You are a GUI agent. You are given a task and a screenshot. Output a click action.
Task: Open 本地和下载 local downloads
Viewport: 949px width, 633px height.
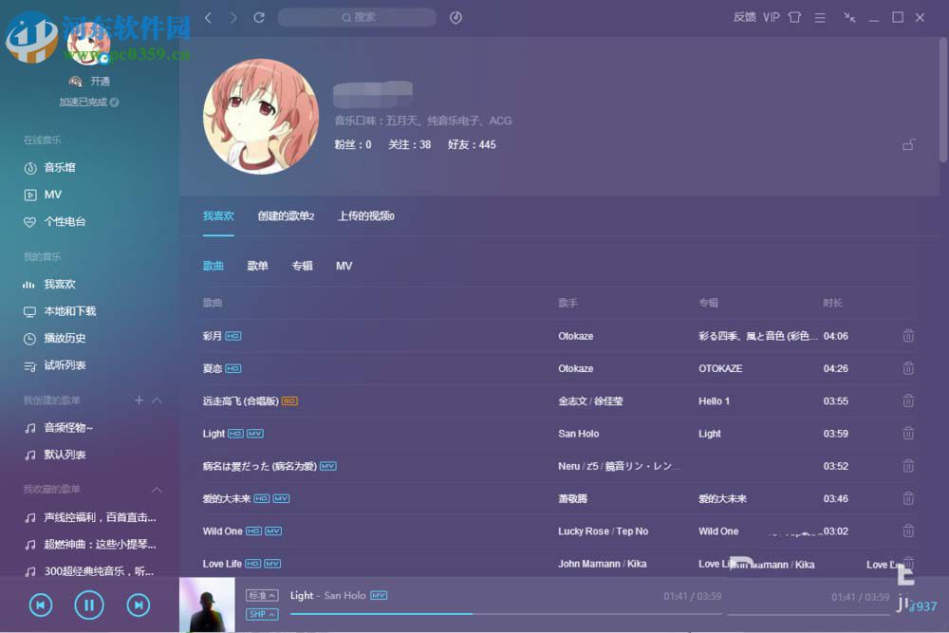(68, 310)
